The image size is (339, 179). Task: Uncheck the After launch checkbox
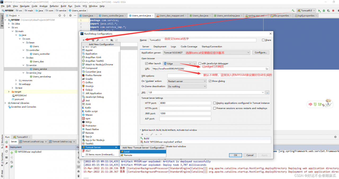[146, 64]
